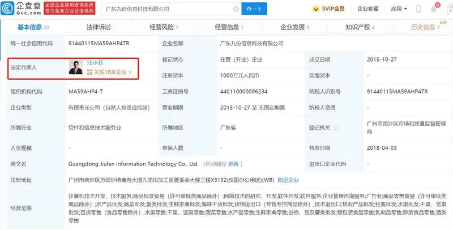Screen dimensions: 453x230
Task: Select company name 广东九份信息科技有限公司 in table
Action: pyautogui.click(x=251, y=44)
